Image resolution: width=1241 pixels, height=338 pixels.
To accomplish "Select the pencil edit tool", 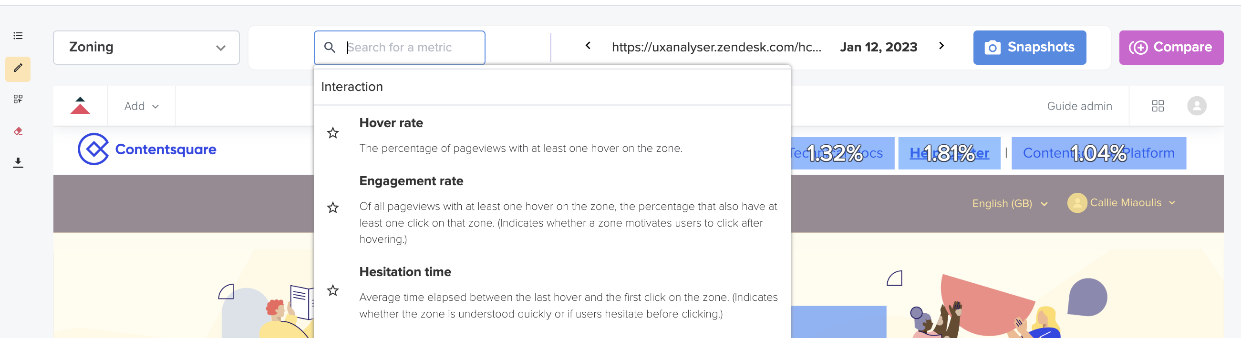I will [18, 69].
